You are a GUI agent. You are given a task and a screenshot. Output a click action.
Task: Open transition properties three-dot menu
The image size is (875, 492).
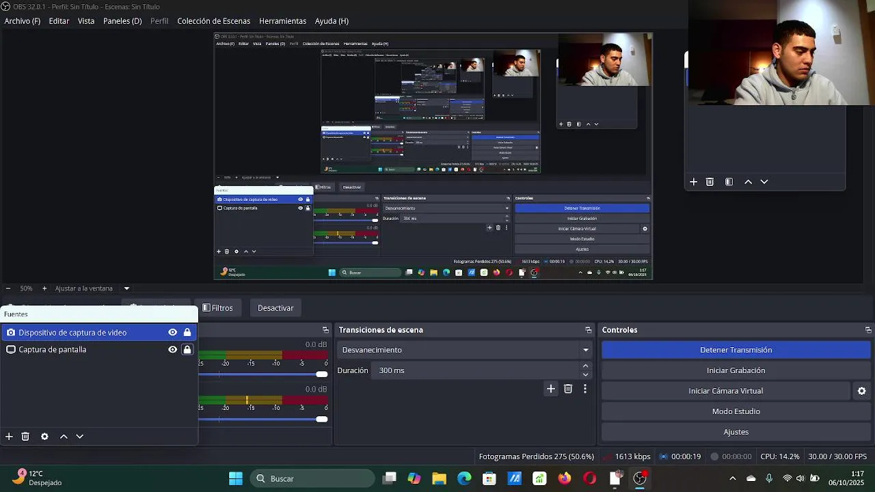tap(585, 389)
